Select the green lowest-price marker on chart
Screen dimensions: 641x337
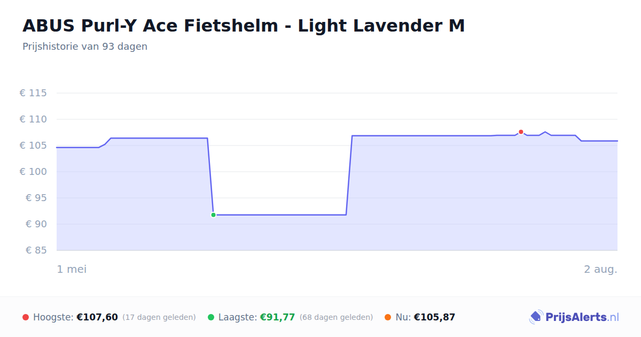point(213,215)
